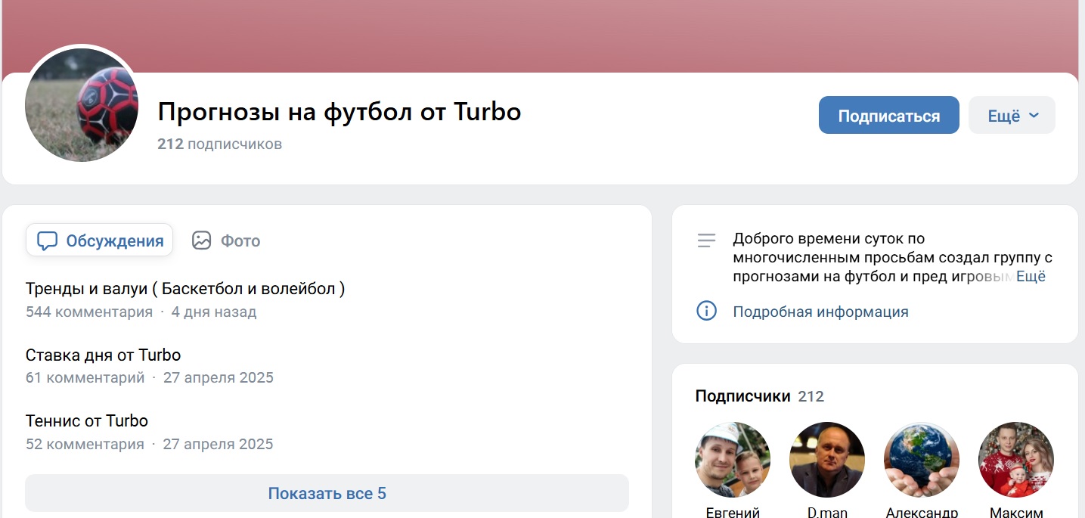1085x518 pixels.
Task: Open subscriber Александр's globe avatar
Action: [922, 460]
